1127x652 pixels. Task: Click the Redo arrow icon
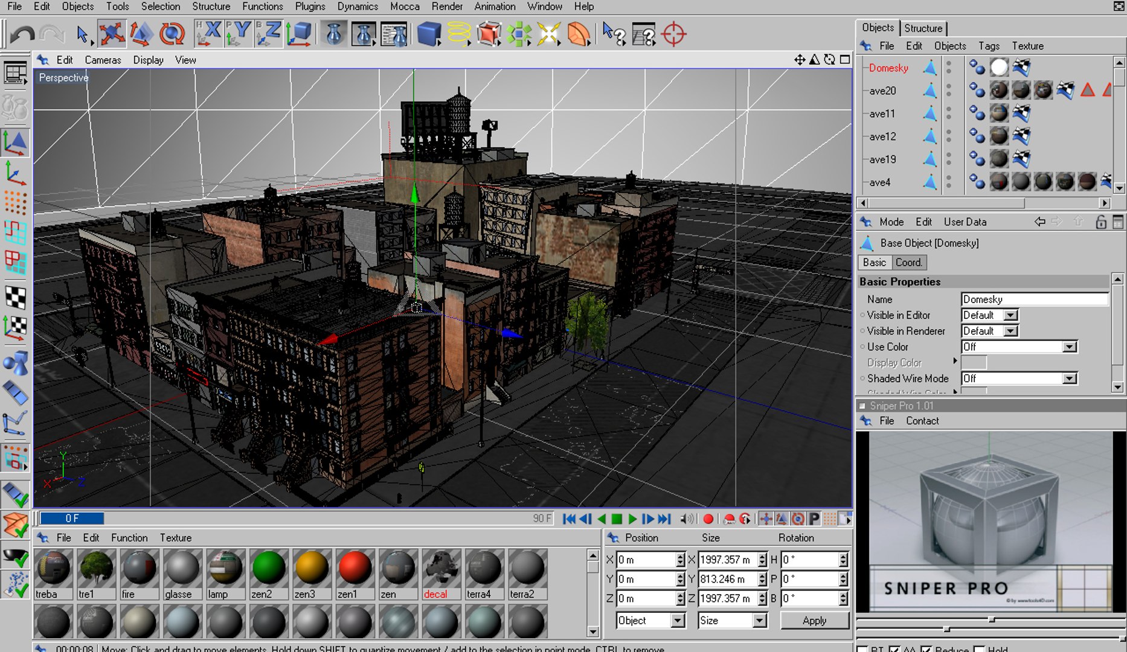[x=53, y=34]
